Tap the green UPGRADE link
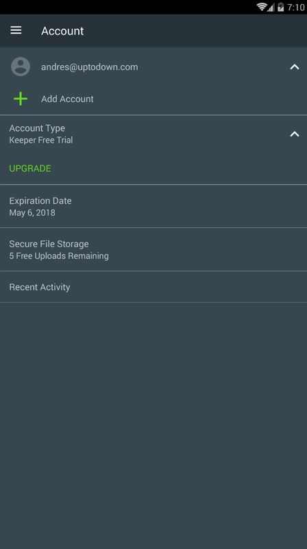This screenshot has width=307, height=549. [30, 168]
